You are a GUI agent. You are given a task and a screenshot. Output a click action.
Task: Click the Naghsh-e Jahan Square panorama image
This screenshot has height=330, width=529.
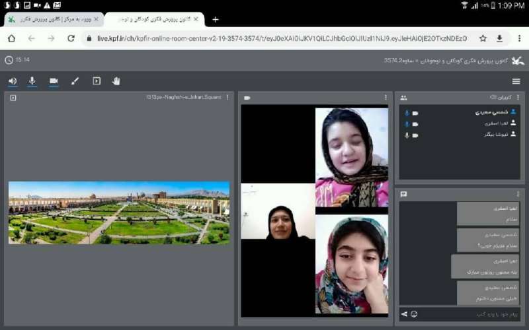[119, 213]
